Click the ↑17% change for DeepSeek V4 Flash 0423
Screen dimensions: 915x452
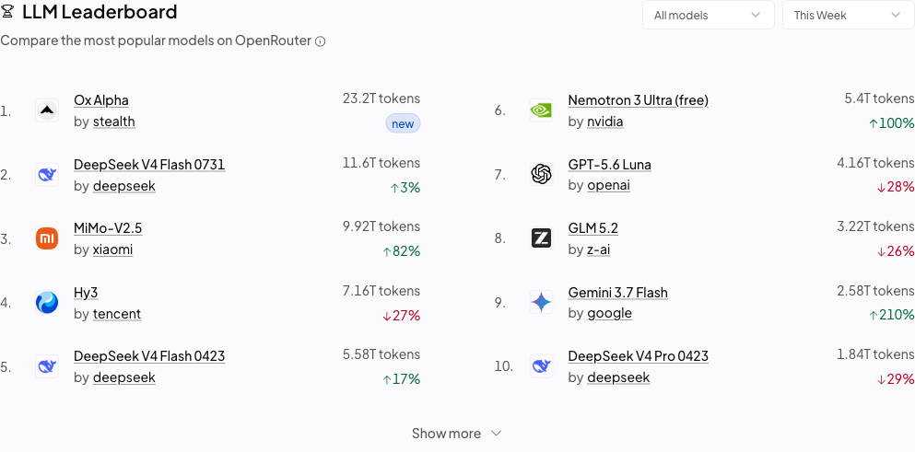click(x=402, y=379)
